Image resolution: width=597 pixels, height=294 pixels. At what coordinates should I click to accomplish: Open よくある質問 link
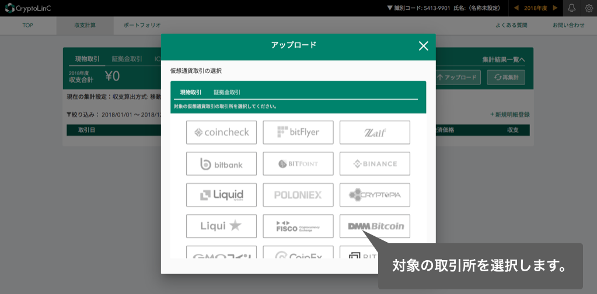[x=511, y=26]
